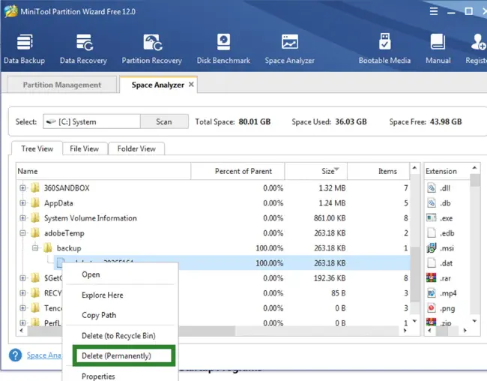The image size is (487, 381).
Task: Expand the AppData folder node
Action: coord(22,202)
